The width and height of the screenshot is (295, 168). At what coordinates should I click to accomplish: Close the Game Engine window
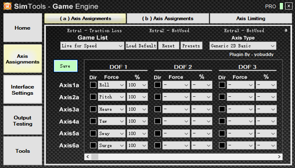click(x=288, y=6)
